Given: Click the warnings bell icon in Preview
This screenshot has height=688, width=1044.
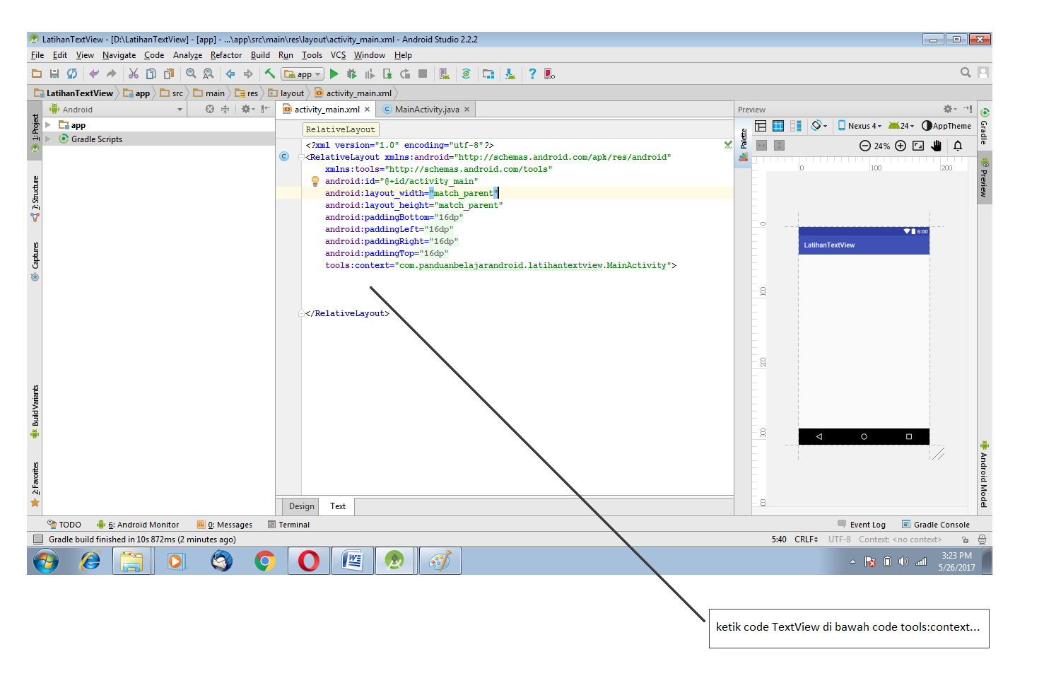Looking at the screenshot, I should pyautogui.click(x=958, y=146).
